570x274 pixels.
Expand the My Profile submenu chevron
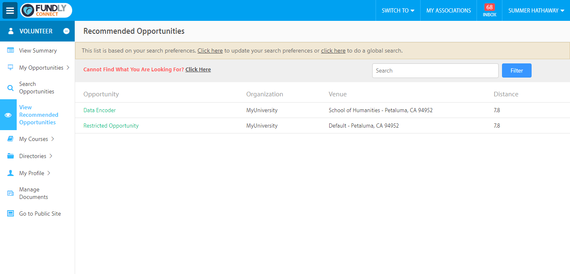pyautogui.click(x=49, y=173)
